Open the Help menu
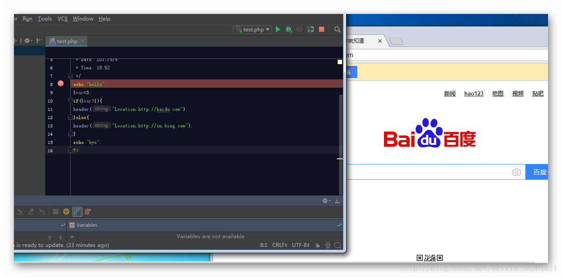 click(104, 19)
